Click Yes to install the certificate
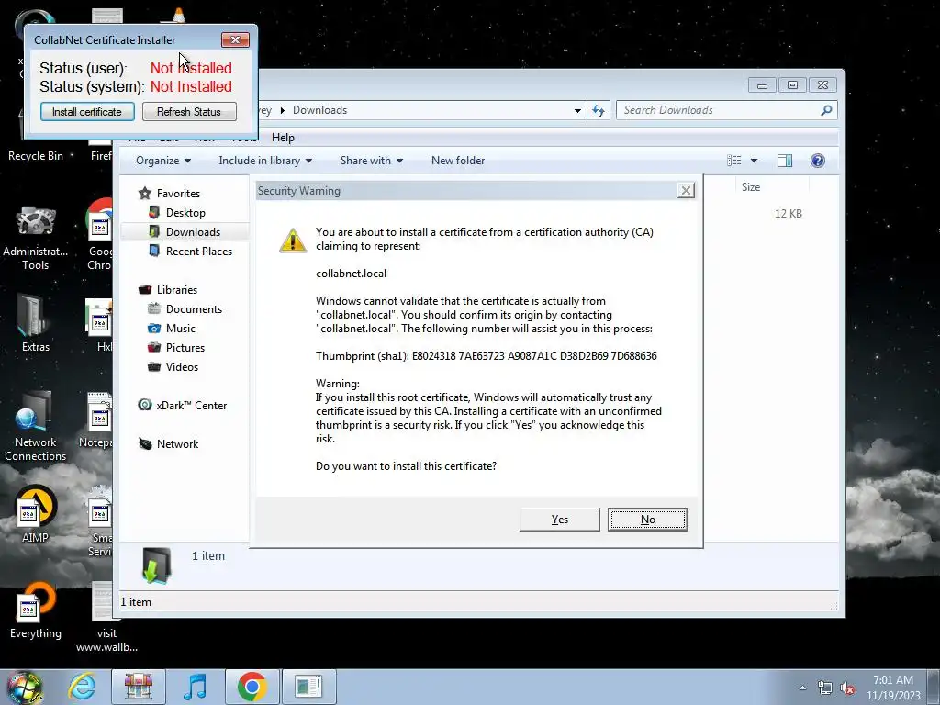This screenshot has height=705, width=940. pos(559,520)
